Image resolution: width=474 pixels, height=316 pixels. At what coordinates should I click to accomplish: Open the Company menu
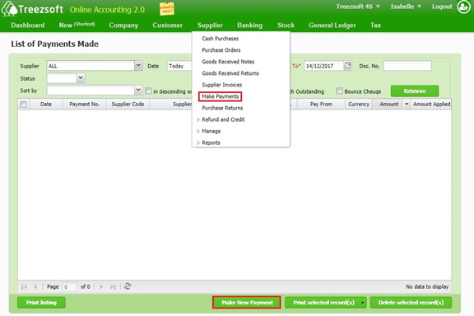[x=123, y=25]
